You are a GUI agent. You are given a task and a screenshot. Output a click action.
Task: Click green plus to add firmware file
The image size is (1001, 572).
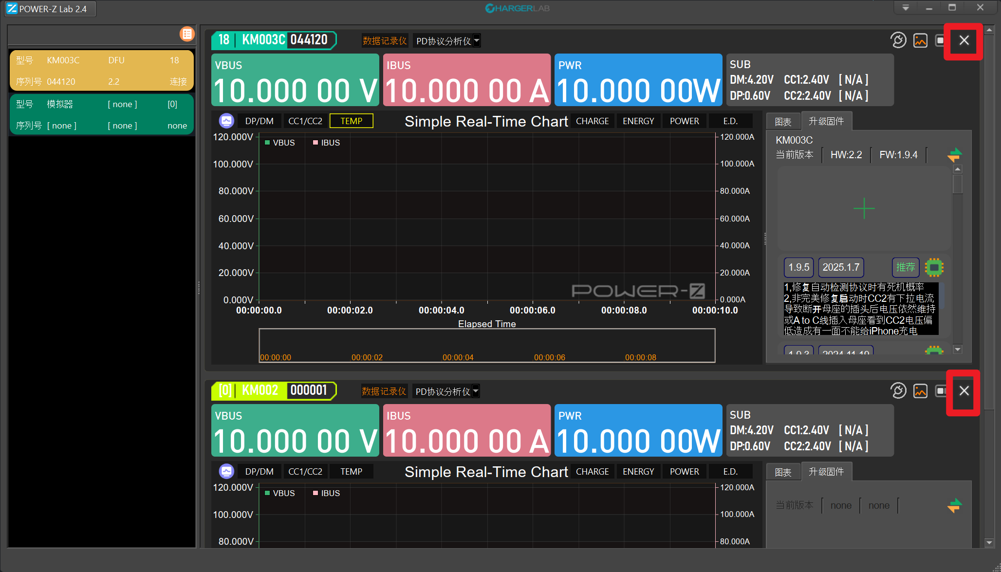point(864,208)
